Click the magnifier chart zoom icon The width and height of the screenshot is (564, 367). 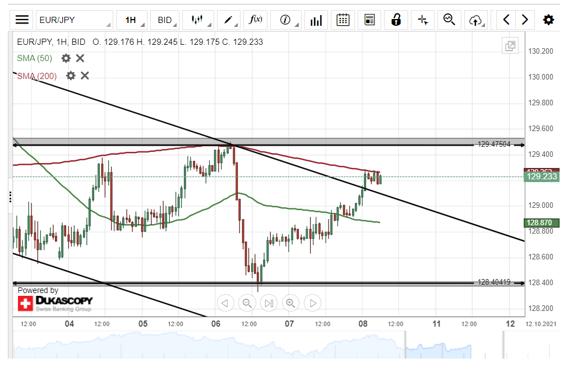pos(449,20)
